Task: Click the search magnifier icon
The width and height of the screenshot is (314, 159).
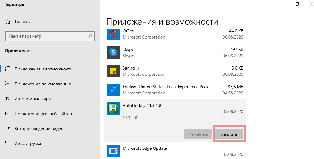Action: click(x=90, y=36)
